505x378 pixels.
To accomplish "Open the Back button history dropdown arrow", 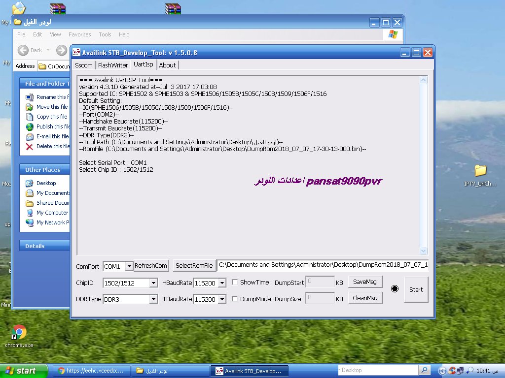I will tap(48, 50).
